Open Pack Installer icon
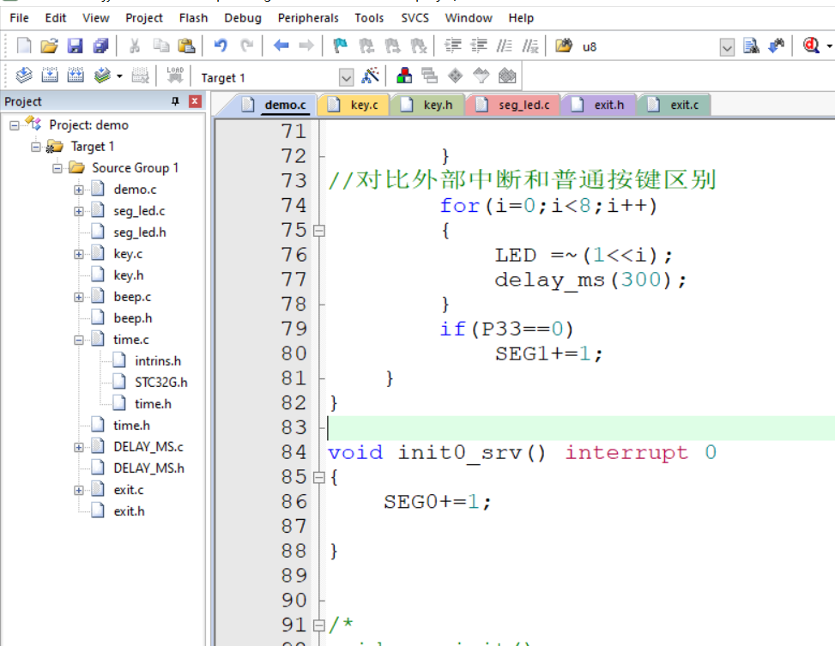 pos(507,75)
